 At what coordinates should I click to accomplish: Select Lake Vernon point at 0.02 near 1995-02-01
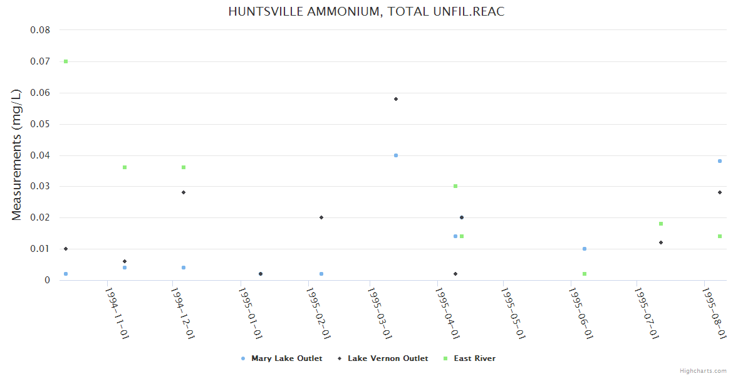(321, 217)
